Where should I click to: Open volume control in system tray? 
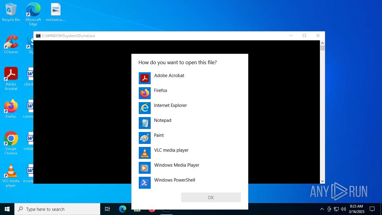pos(344,209)
